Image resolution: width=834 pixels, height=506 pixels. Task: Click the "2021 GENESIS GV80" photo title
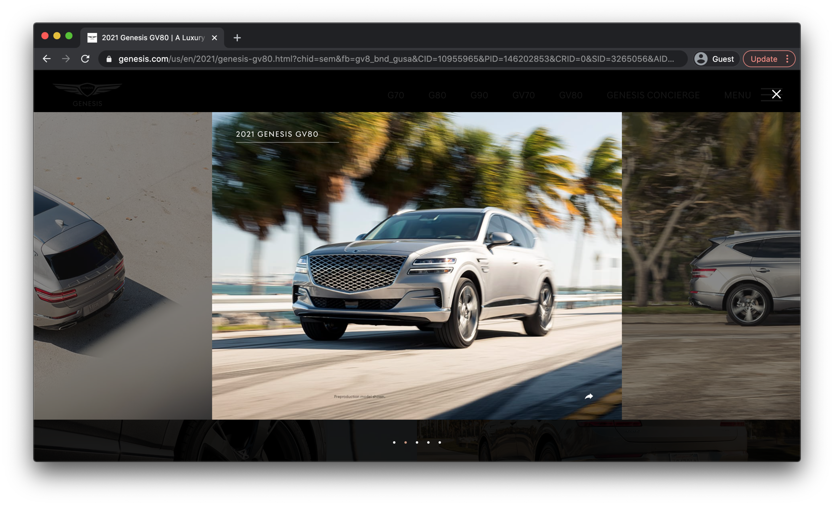pos(277,134)
